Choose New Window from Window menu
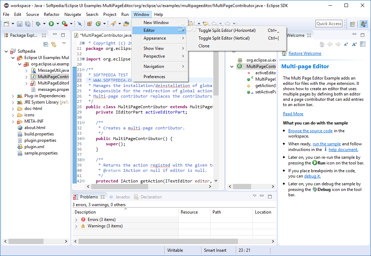 tap(160, 23)
